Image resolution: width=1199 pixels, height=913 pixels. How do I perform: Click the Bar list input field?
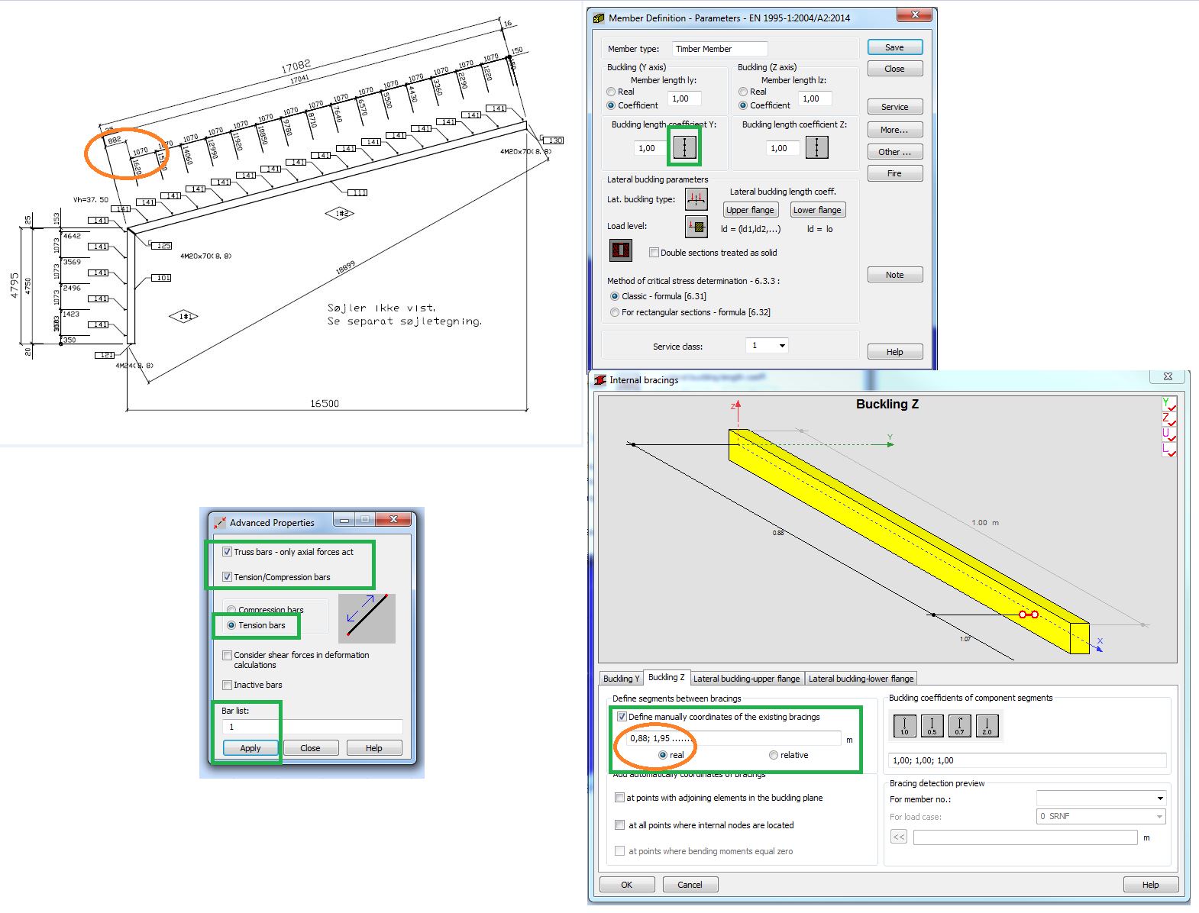point(312,727)
